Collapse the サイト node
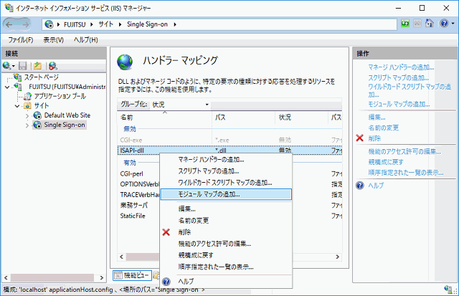 [17, 106]
